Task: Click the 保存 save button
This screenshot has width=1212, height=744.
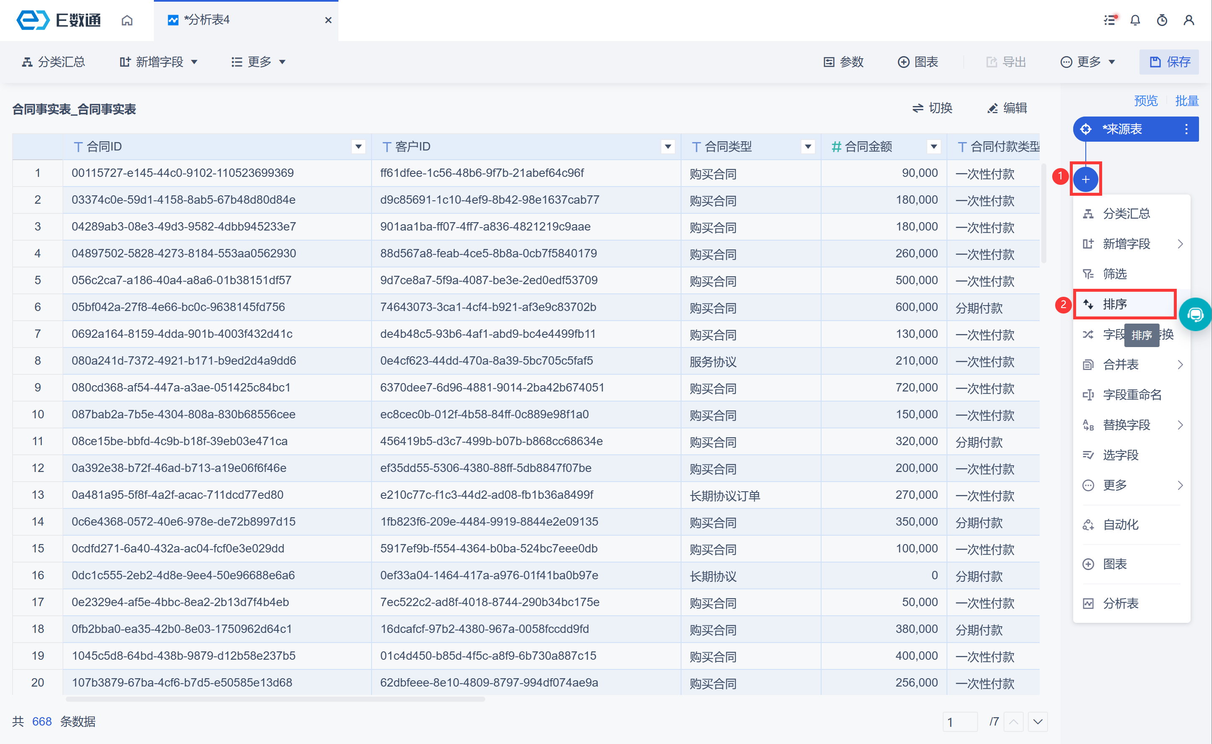Action: coord(1169,62)
